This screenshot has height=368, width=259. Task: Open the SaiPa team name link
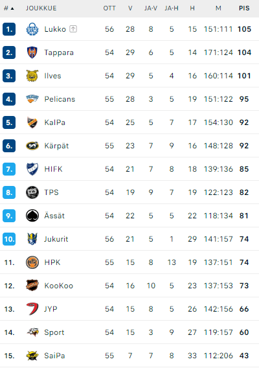[x=54, y=356]
